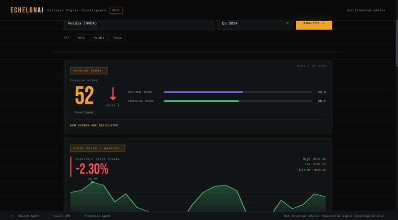
Task: Click the red price-down arrow icon
Action: point(113,94)
